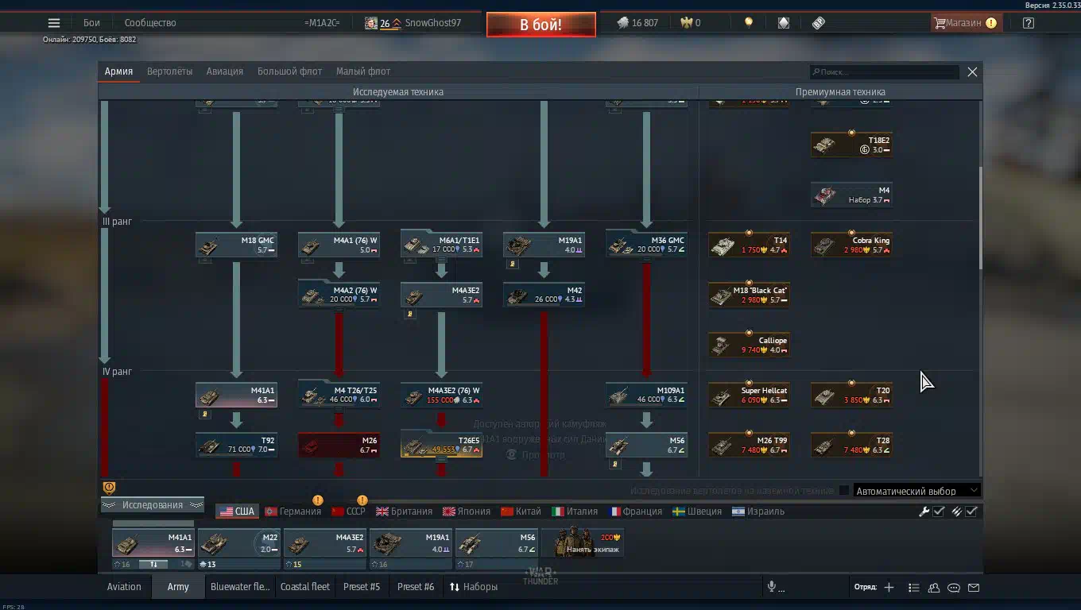Select the Германия nation
Viewport: 1081px width, 610px height.
pos(293,512)
